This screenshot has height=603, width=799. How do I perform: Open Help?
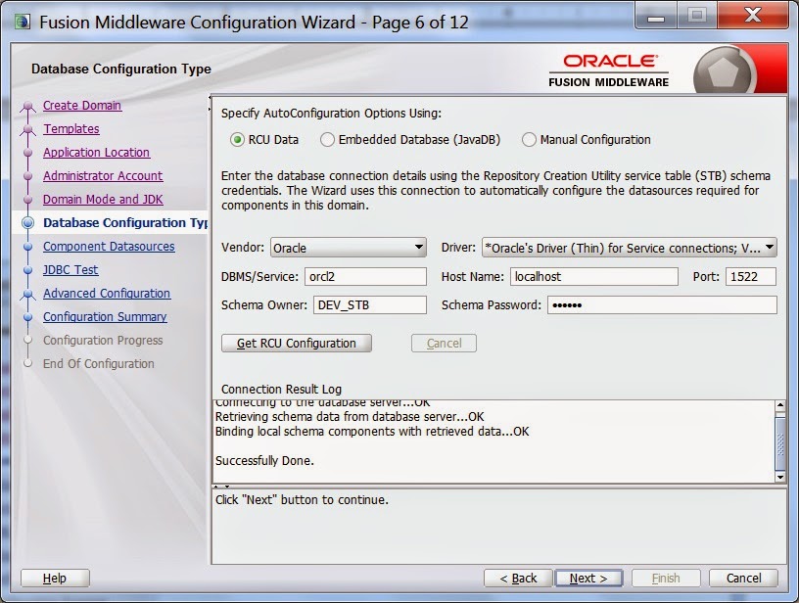(x=54, y=578)
